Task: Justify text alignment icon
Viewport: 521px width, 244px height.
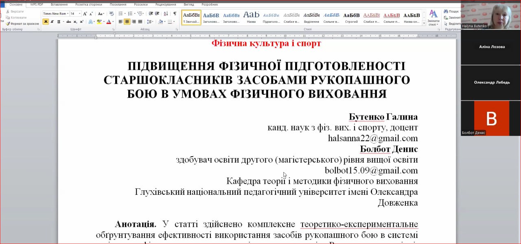Action: coord(140,22)
